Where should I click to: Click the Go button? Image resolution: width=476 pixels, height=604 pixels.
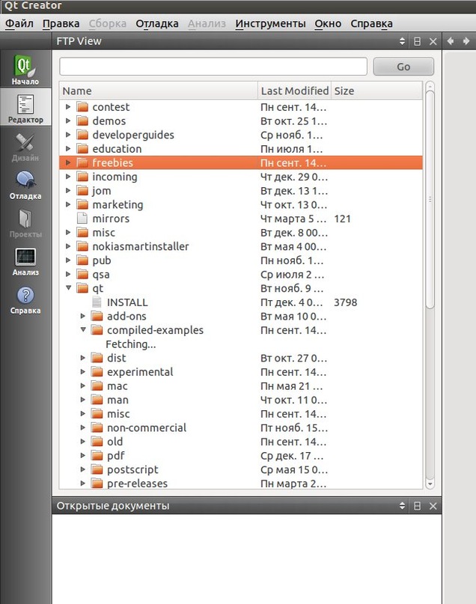click(403, 67)
